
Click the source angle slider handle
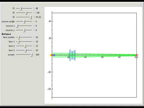[25, 22]
